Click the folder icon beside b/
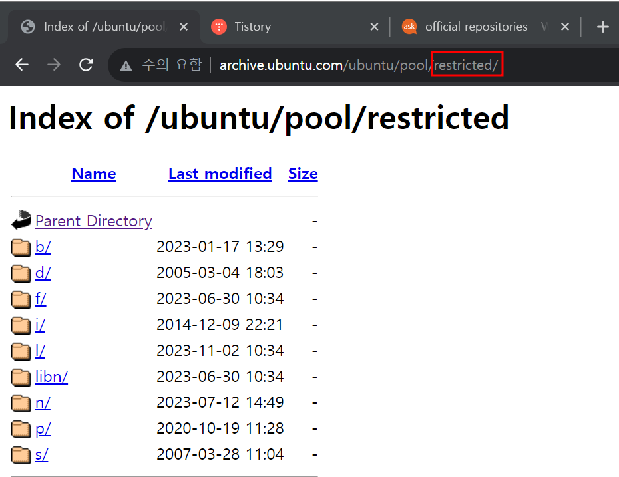This screenshot has height=477, width=619. click(21, 247)
